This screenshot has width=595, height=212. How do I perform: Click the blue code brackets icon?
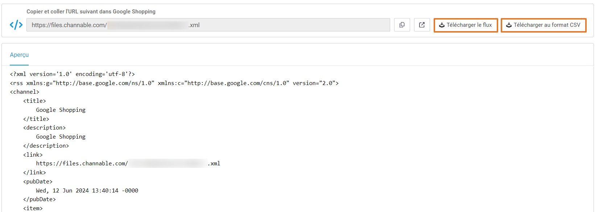(x=16, y=25)
